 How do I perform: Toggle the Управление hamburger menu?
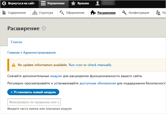pyautogui.click(x=43, y=4)
